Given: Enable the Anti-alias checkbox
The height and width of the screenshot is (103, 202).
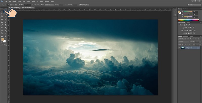Looking at the screenshot, I should coord(33,5).
